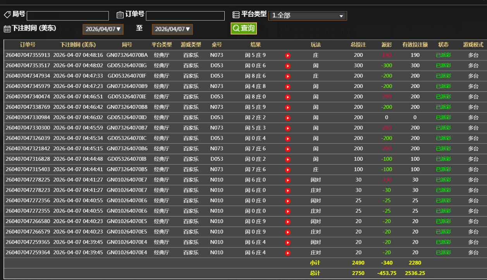Open replay for order 260407047278225
The width and height of the screenshot is (487, 280).
[x=287, y=180]
